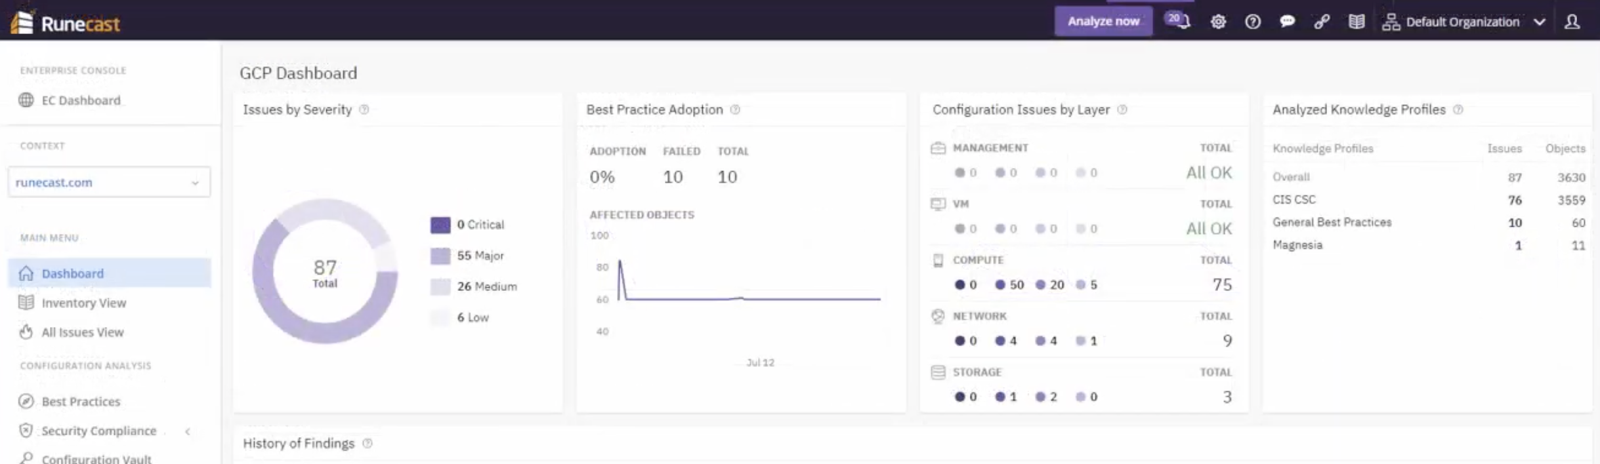
Task: Click the Overall knowledge profile row
Action: (1429, 177)
